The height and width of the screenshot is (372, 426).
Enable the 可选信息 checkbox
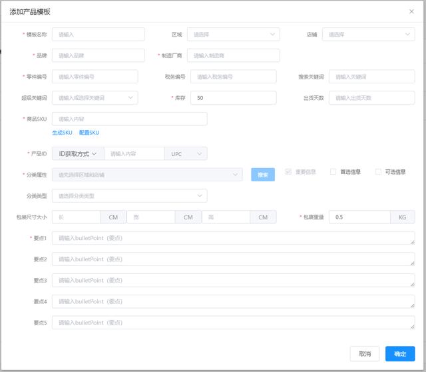pyautogui.click(x=379, y=172)
